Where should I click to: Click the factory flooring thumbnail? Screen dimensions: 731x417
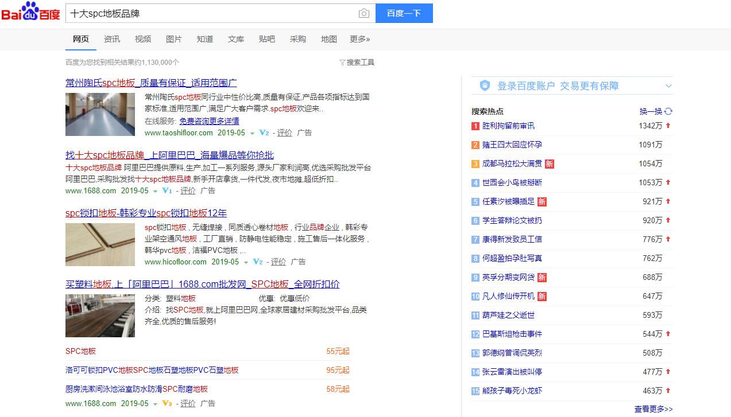pyautogui.click(x=100, y=315)
